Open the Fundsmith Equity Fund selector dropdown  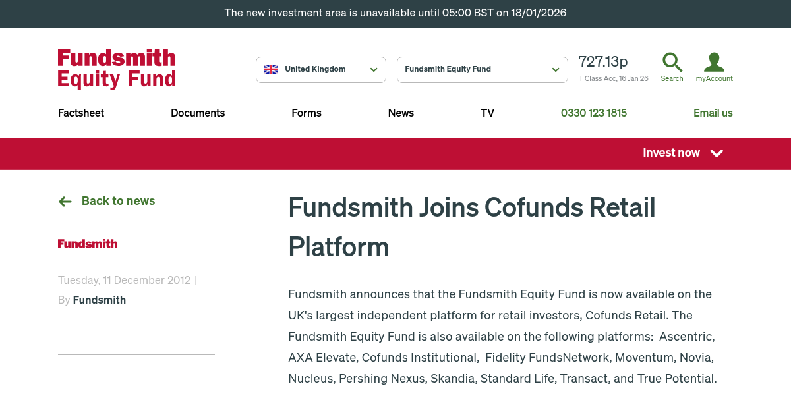(x=482, y=69)
